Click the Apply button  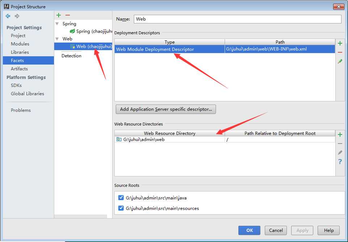[x=302, y=230]
